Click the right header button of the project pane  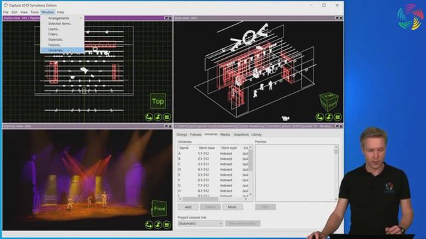341,126
